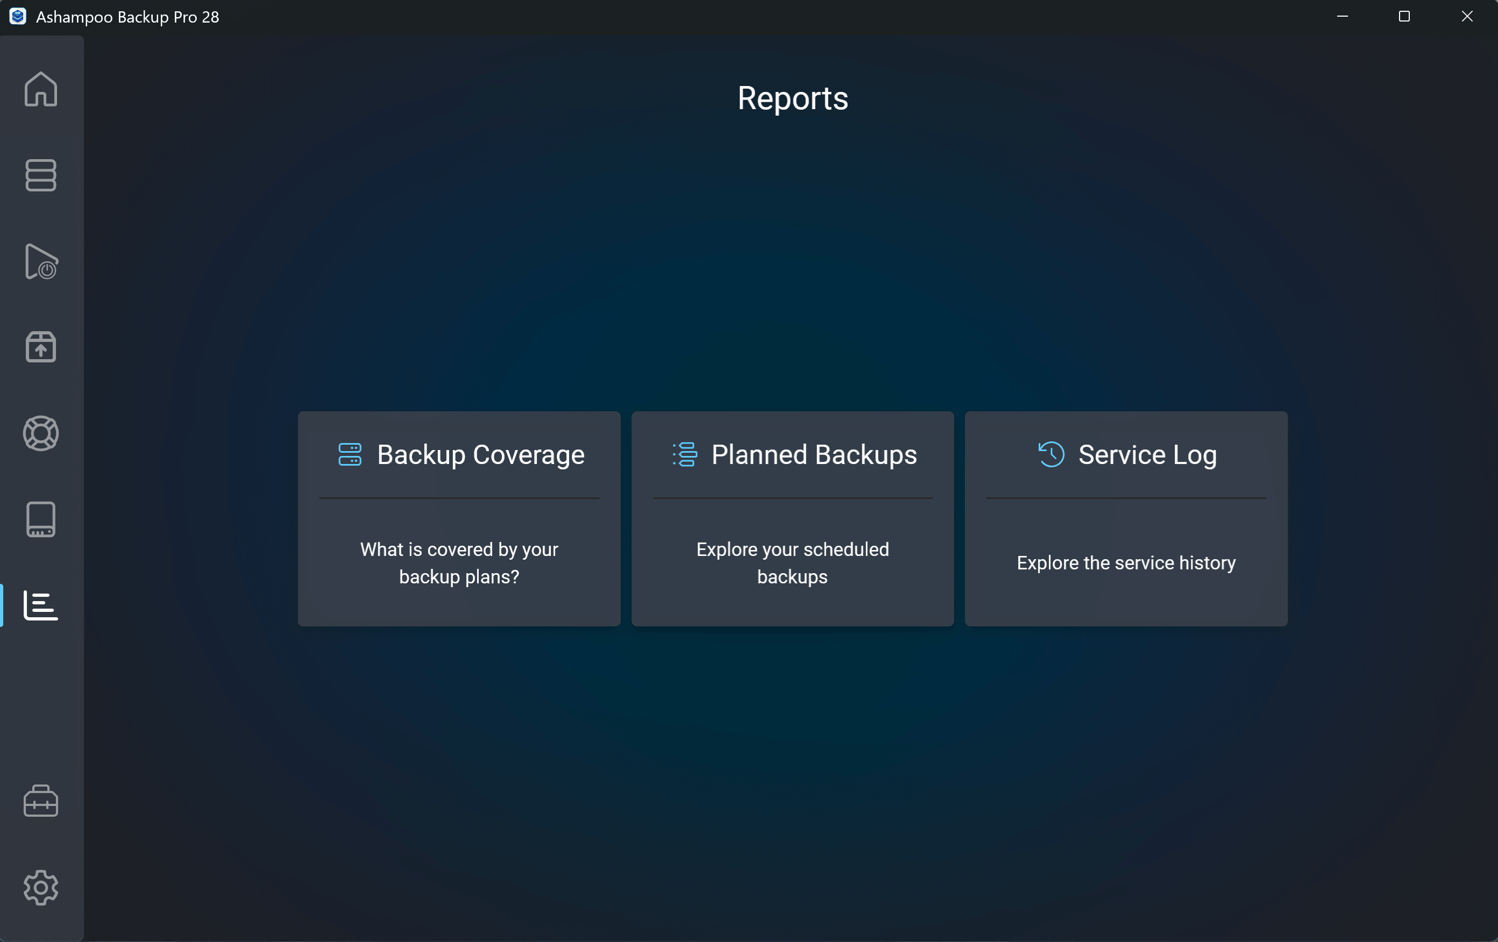The width and height of the screenshot is (1498, 942).
Task: Select the Reports chart sidebar icon
Action: 41,605
